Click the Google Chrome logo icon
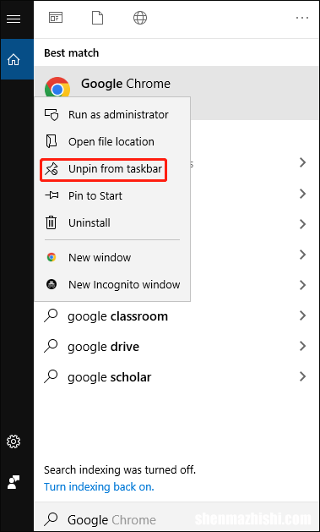 [57, 87]
